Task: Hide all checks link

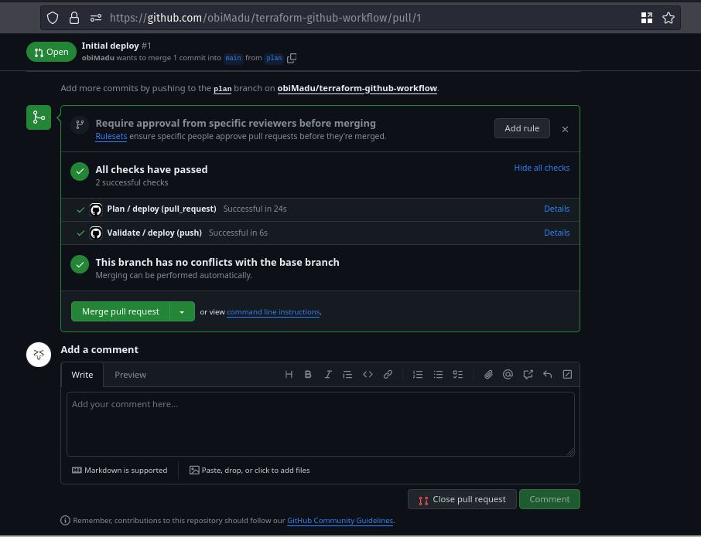Action: (542, 168)
